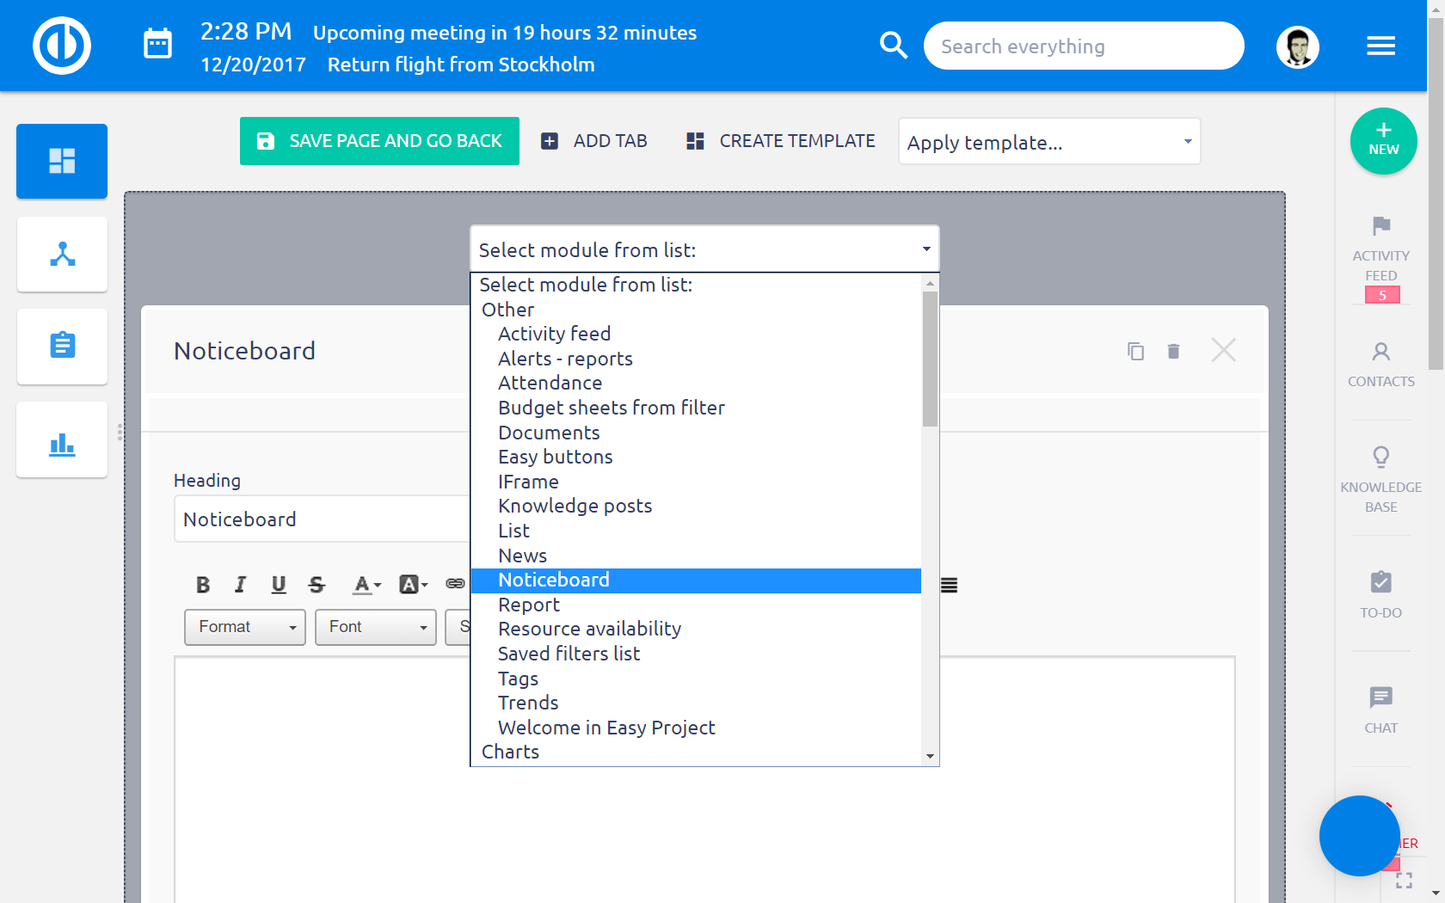Open the bar chart sidebar icon
The width and height of the screenshot is (1445, 903).
(62, 444)
